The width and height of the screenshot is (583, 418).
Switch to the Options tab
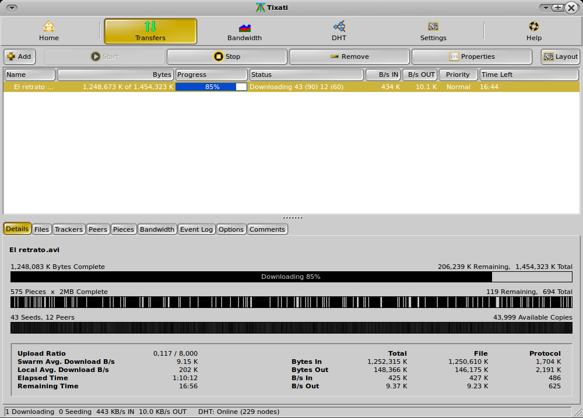[x=231, y=229]
